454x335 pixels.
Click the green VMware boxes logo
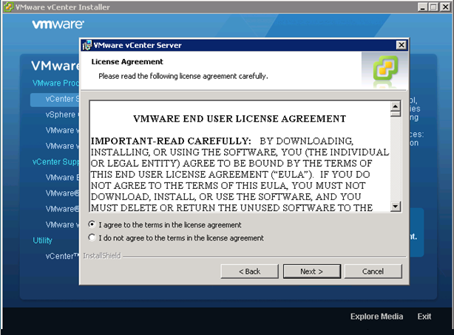(x=385, y=69)
